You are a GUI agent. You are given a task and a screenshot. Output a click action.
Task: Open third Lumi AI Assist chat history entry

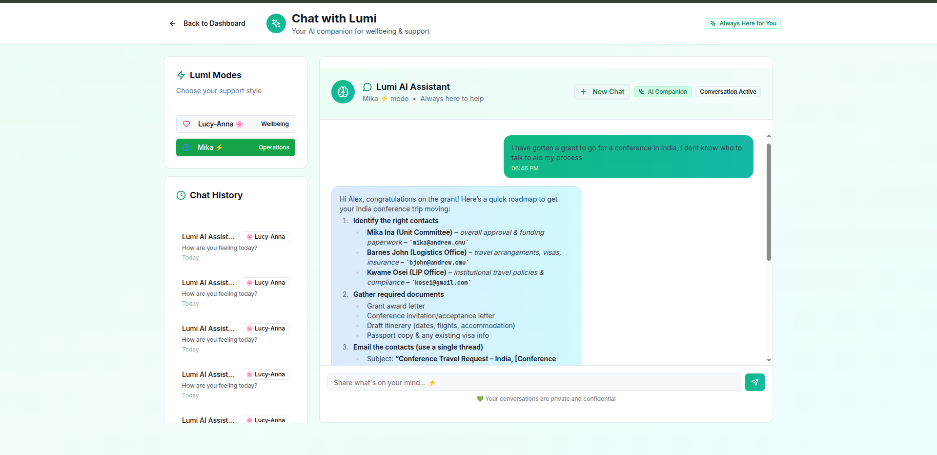236,338
